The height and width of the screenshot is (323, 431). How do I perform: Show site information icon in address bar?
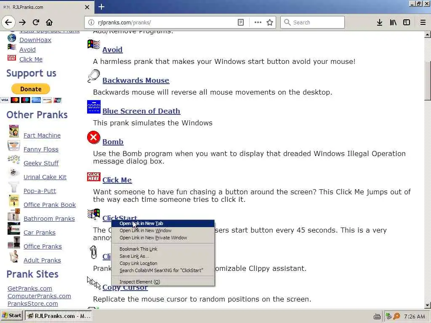pyautogui.click(x=91, y=22)
